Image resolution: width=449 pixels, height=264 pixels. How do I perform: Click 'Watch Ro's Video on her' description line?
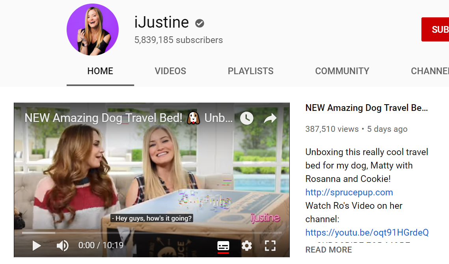354,206
